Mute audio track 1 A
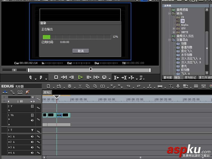This screenshot has width=212, height=159. click(x=32, y=136)
